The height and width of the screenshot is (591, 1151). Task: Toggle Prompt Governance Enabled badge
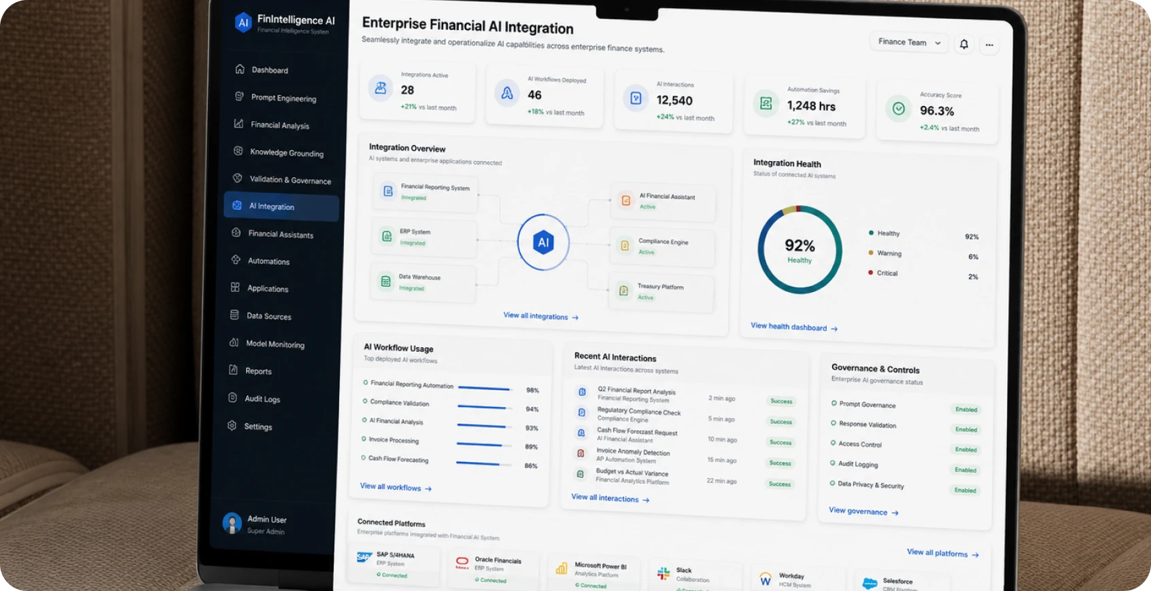tap(966, 410)
